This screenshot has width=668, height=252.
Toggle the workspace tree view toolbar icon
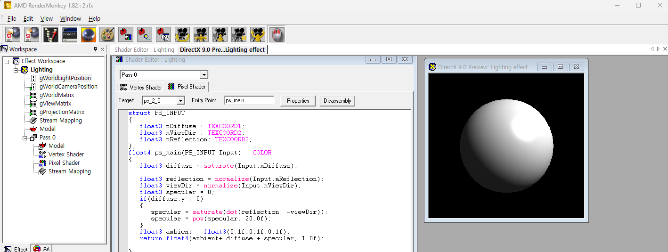pos(50,34)
